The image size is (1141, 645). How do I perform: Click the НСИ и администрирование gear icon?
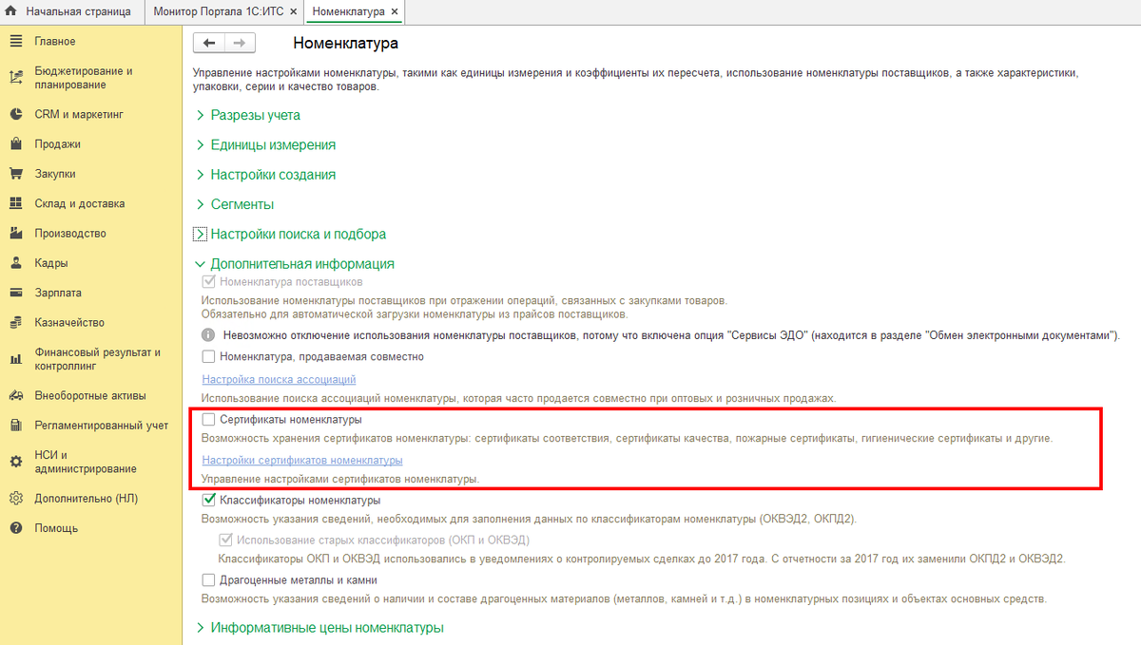point(15,462)
